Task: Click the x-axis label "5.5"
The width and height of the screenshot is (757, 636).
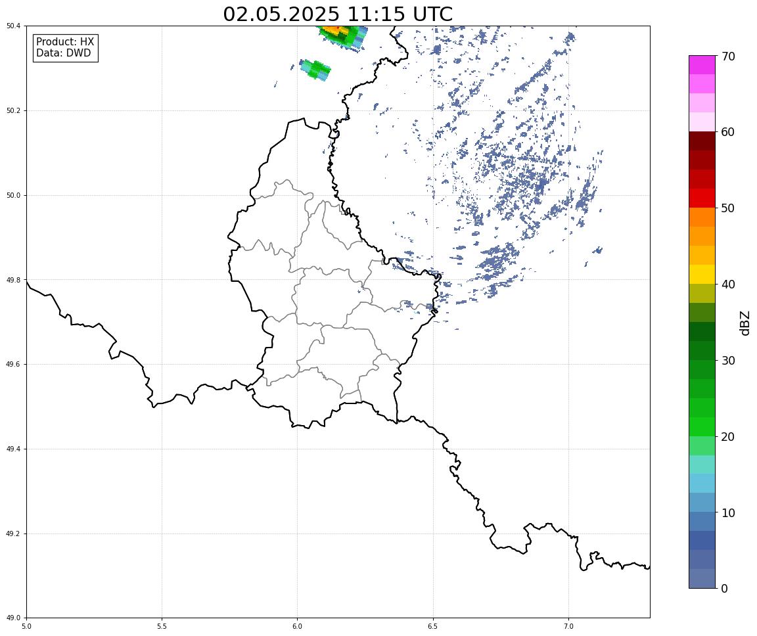Action: [x=162, y=627]
